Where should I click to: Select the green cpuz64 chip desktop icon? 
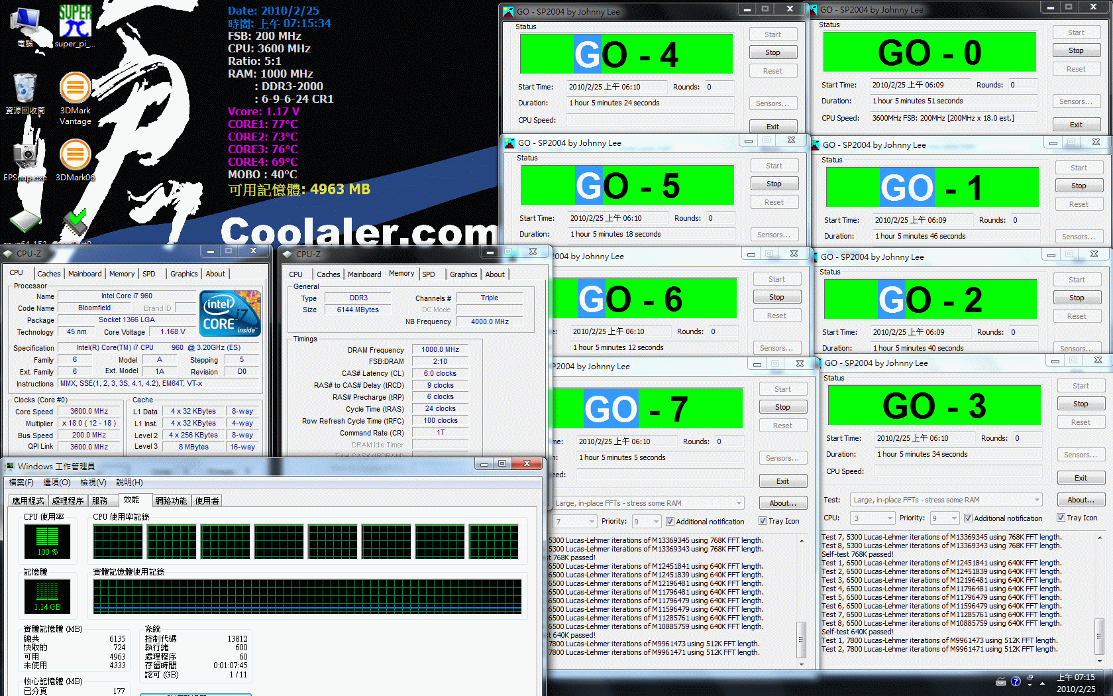coord(25,223)
